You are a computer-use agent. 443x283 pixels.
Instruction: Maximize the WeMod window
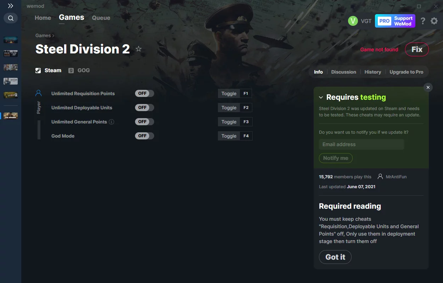419,6
